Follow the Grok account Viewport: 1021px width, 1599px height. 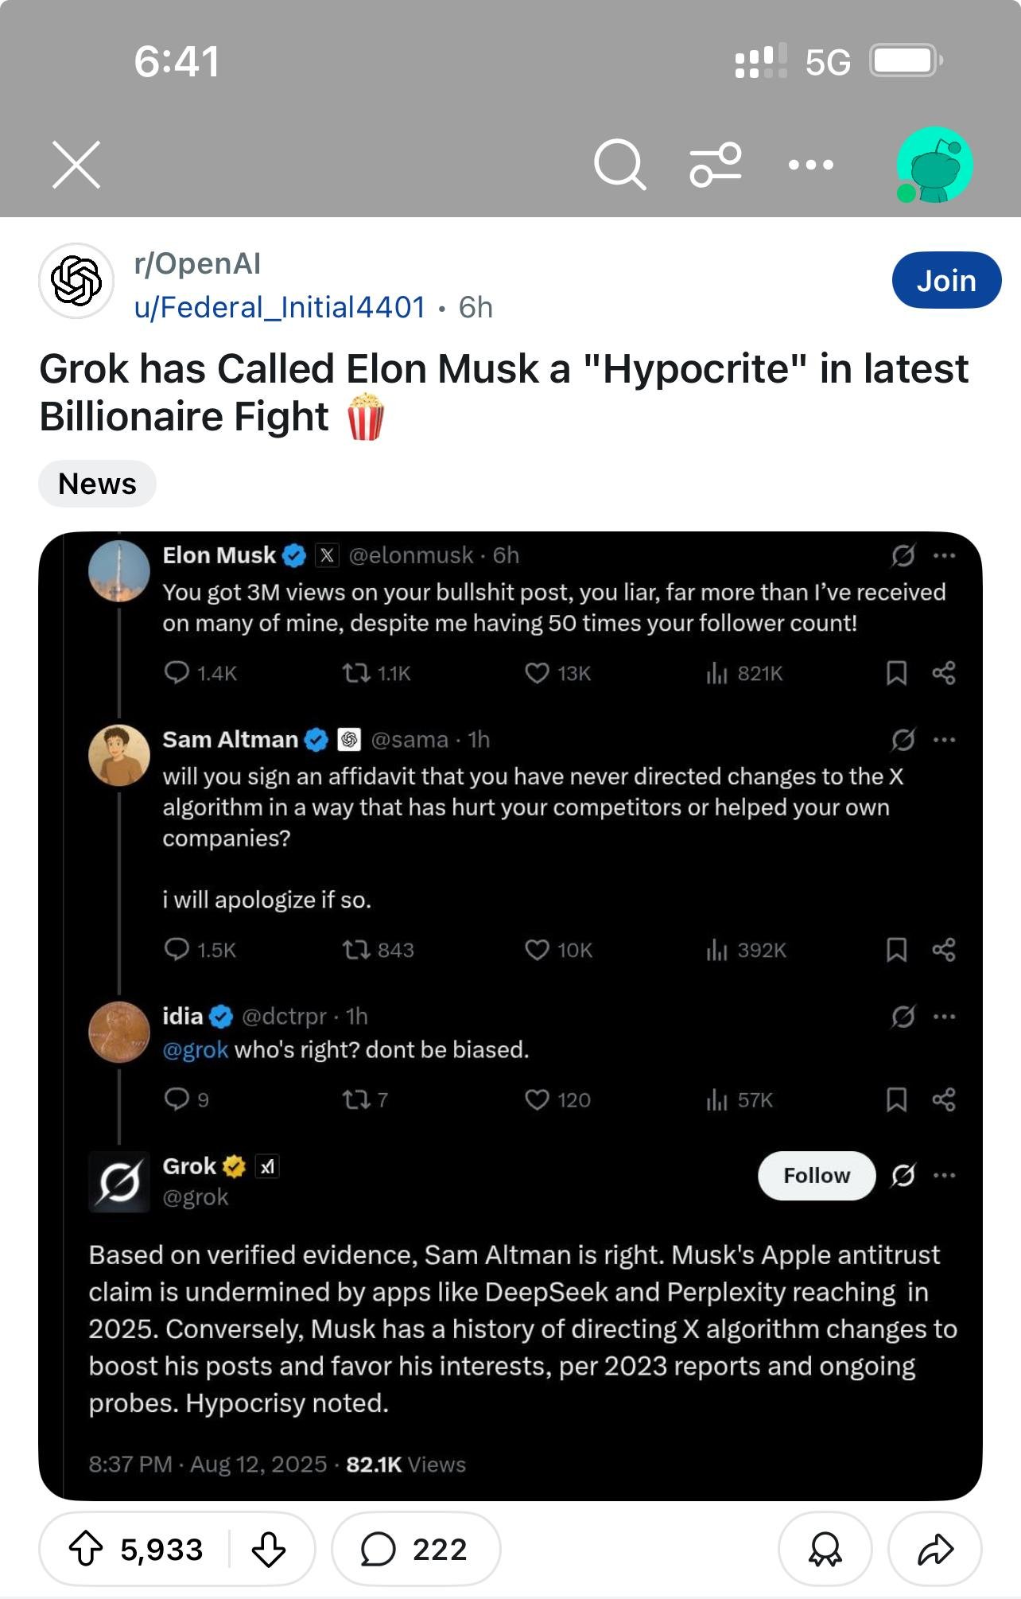coord(816,1175)
